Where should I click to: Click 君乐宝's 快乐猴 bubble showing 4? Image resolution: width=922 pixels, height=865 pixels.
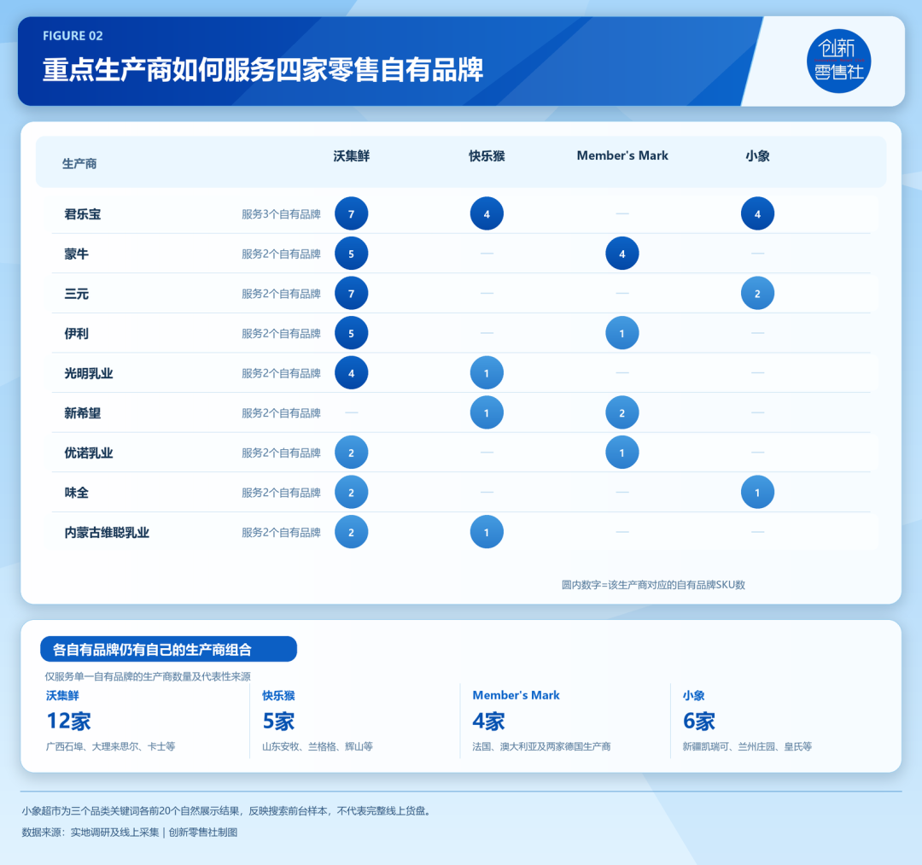pyautogui.click(x=487, y=213)
